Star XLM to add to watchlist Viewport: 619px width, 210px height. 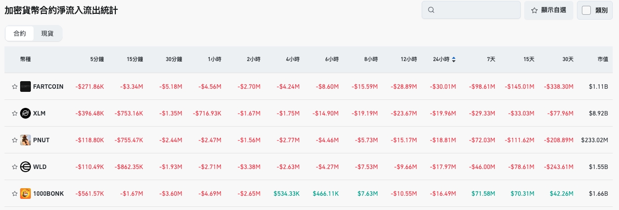click(x=15, y=113)
